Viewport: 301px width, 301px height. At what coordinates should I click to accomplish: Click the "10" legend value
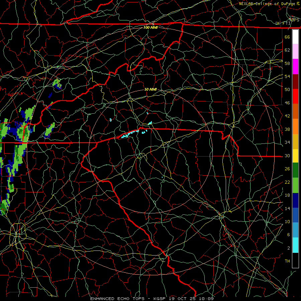(287, 221)
